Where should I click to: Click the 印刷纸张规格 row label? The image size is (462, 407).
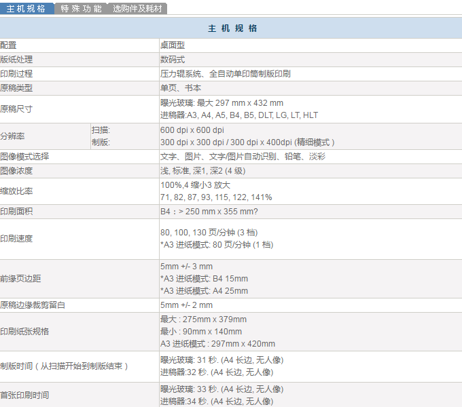coord(24,332)
